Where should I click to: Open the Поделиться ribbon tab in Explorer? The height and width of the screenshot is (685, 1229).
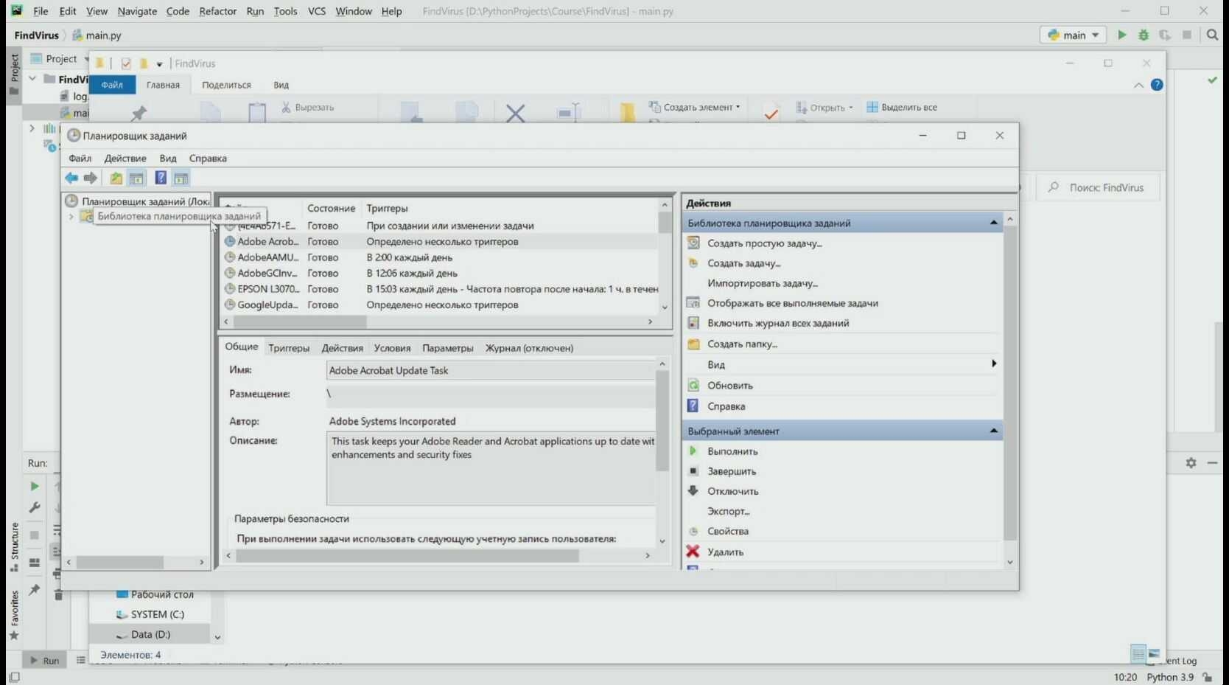point(226,85)
